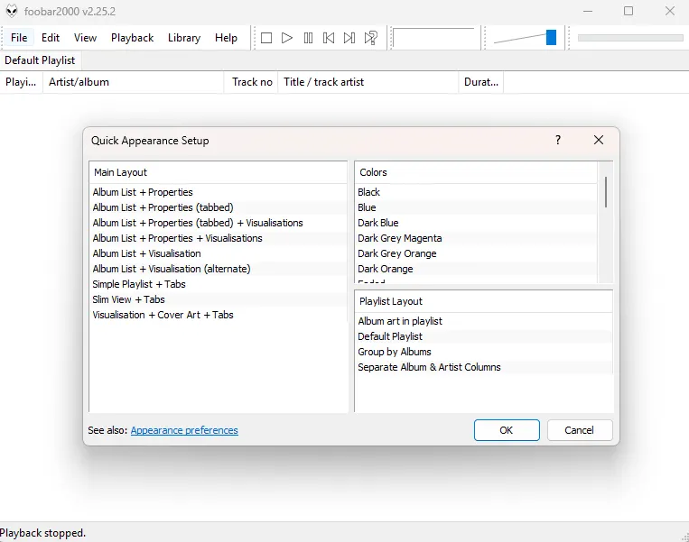This screenshot has width=689, height=542.
Task: Close the Quick Appearance Setup dialog
Action: coord(598,140)
